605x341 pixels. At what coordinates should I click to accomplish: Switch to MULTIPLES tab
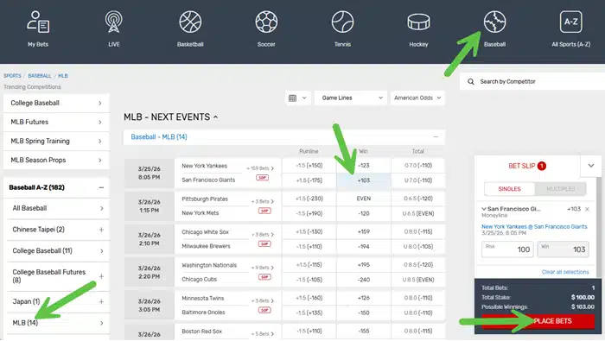coord(561,189)
